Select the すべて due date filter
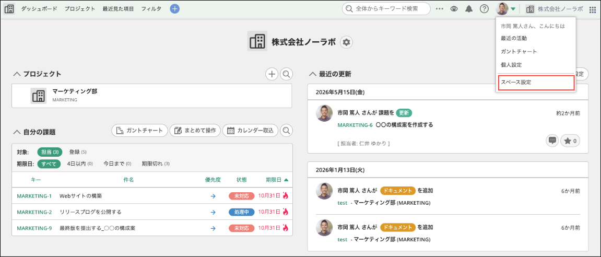The image size is (601, 257). coord(49,164)
